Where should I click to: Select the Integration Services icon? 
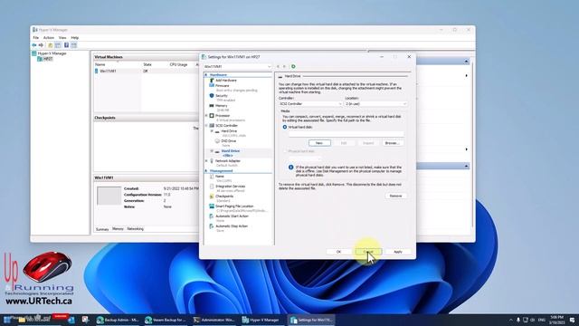(212, 187)
